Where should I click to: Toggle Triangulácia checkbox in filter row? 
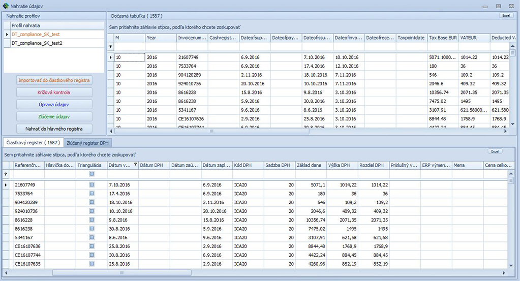point(92,174)
